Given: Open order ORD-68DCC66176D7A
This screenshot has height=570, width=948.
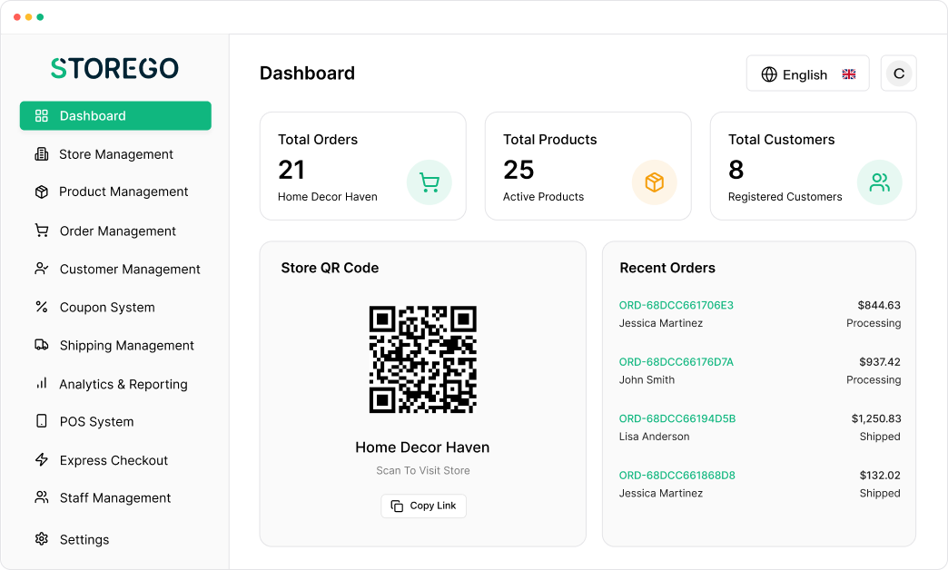Looking at the screenshot, I should click(x=676, y=362).
